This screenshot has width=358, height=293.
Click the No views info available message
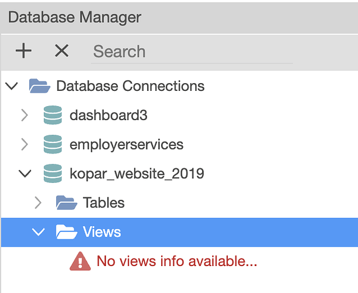(x=177, y=261)
